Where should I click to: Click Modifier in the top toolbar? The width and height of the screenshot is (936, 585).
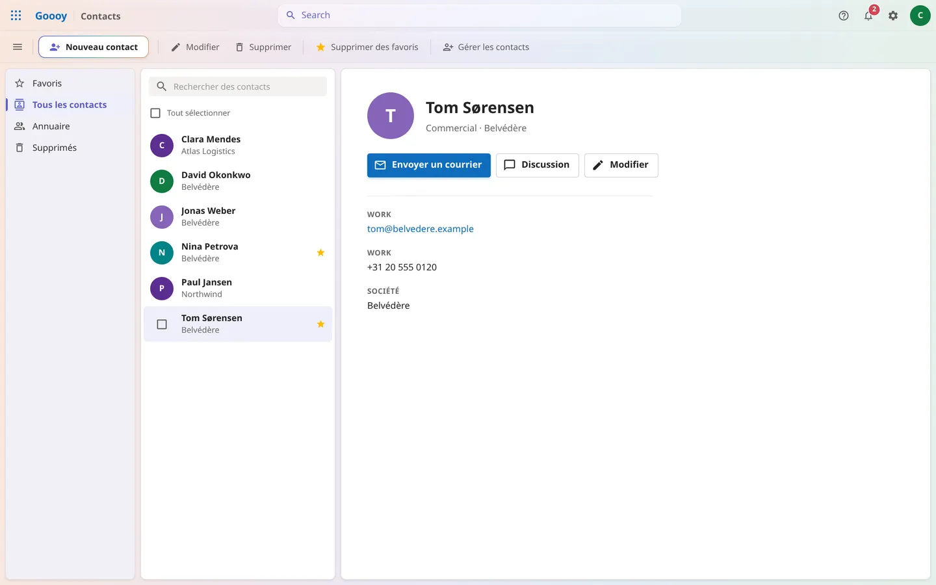click(195, 47)
